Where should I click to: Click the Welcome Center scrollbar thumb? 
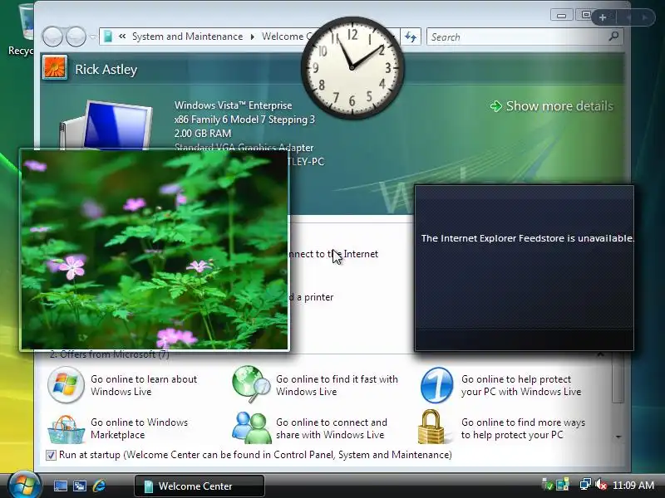pyautogui.click(x=618, y=377)
